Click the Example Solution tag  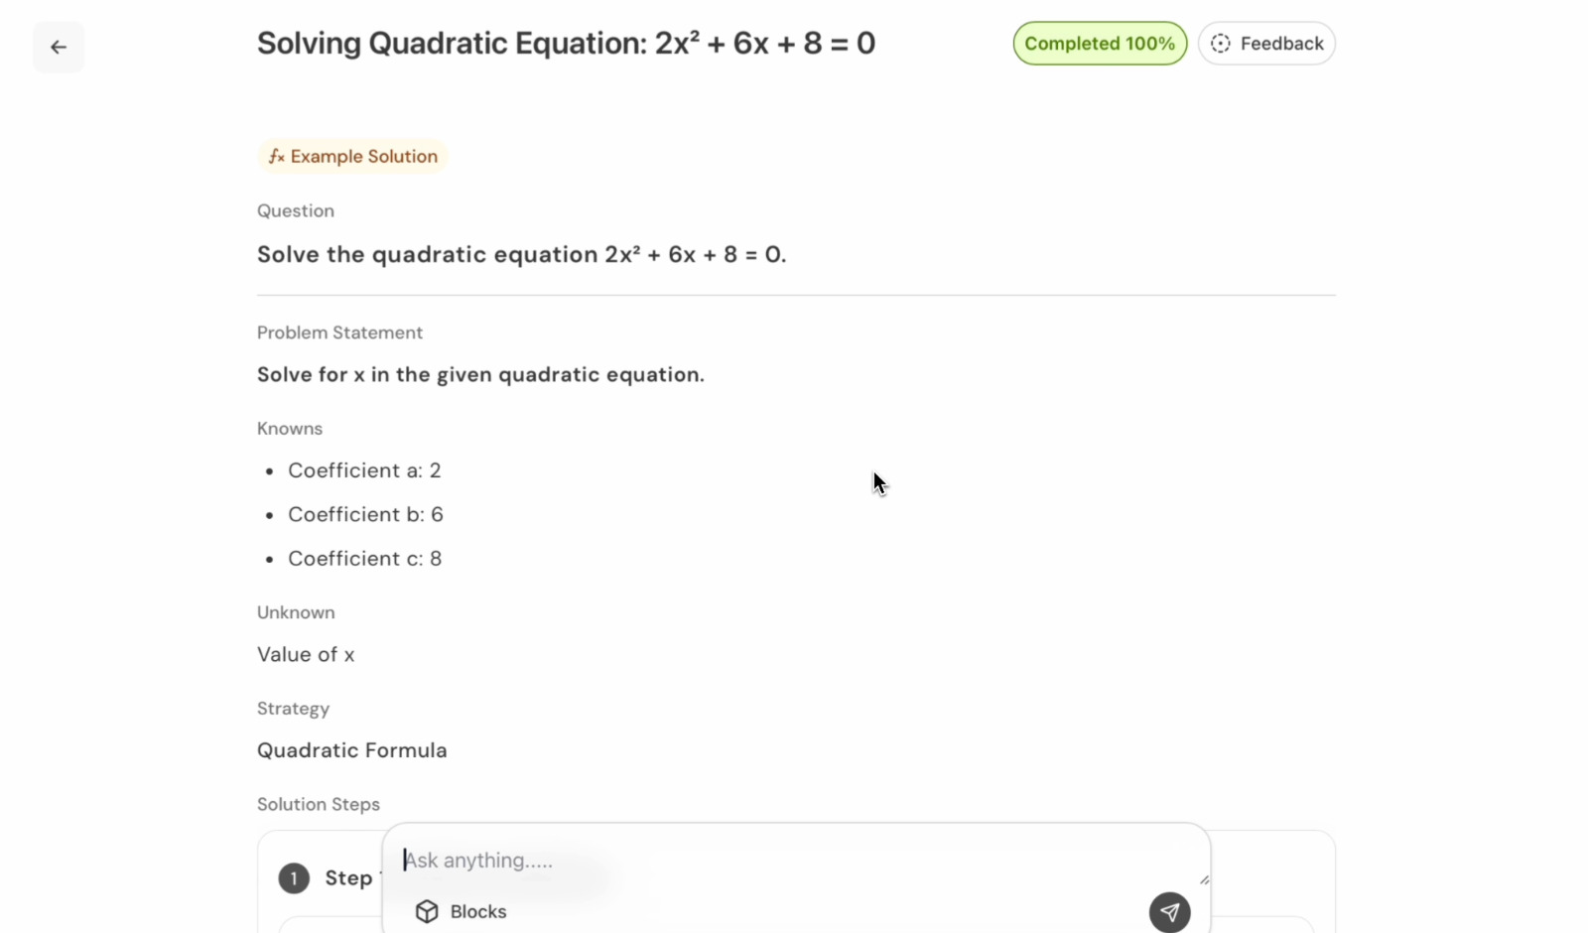pos(353,157)
